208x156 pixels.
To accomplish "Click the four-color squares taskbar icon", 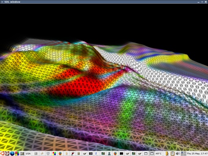I will (x=54, y=154).
